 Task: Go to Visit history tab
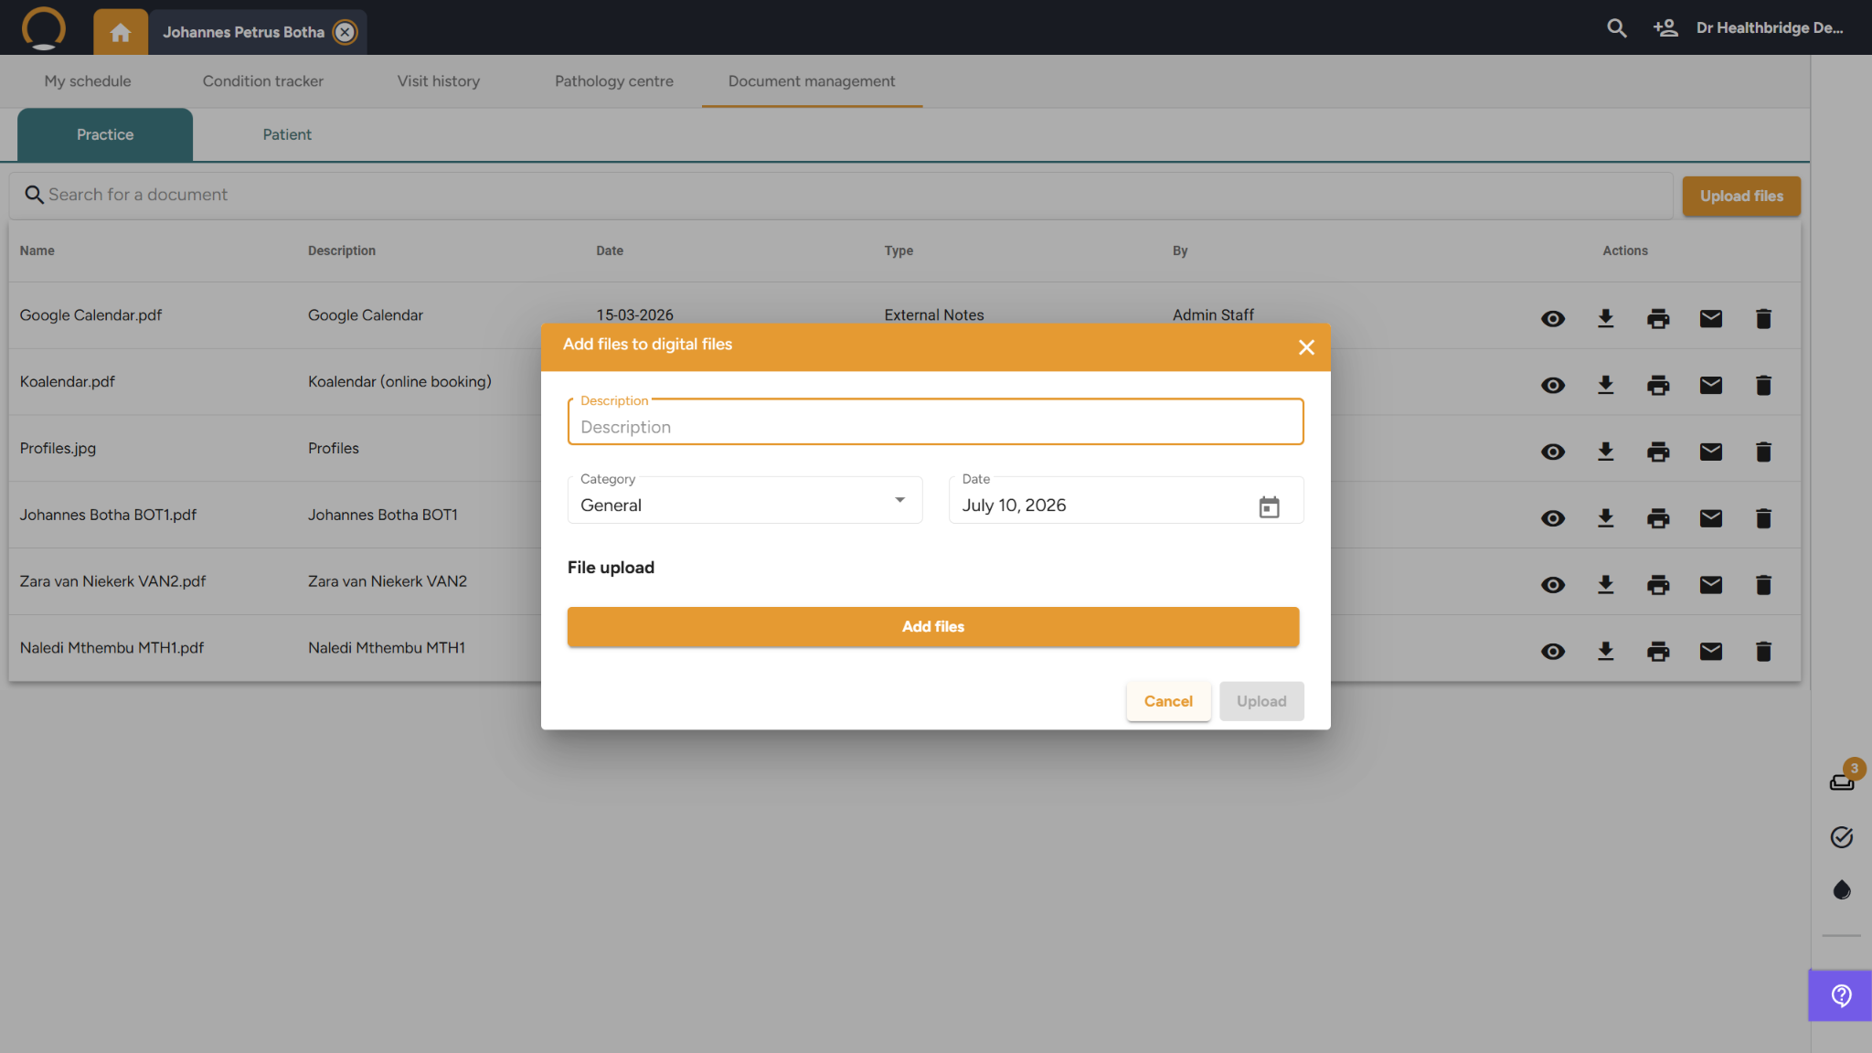439,81
